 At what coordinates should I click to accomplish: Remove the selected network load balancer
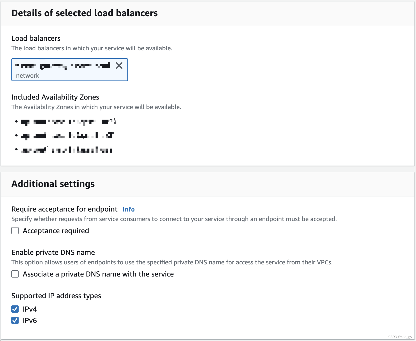(119, 66)
